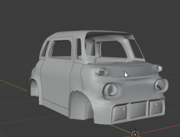Image resolution: width=180 pixels, height=137 pixels.
Task: Click the 3D cursor at world origin
Action: pyautogui.click(x=135, y=135)
